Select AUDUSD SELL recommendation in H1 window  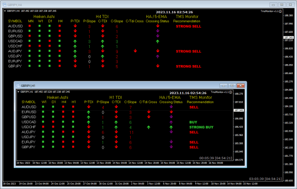194,107
